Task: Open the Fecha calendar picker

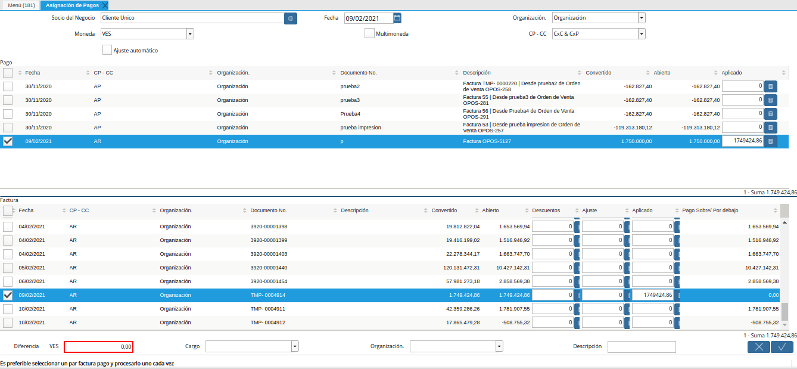Action: tap(397, 18)
